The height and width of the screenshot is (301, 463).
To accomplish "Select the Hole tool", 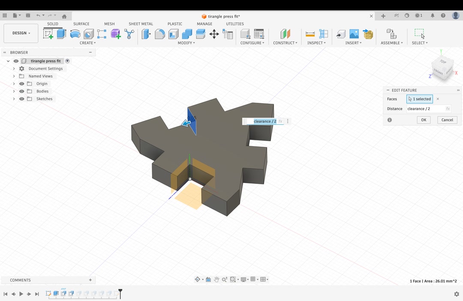I will [x=89, y=34].
